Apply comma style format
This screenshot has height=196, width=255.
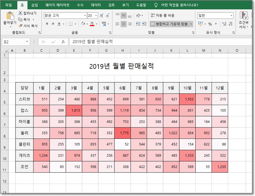coord(216,24)
